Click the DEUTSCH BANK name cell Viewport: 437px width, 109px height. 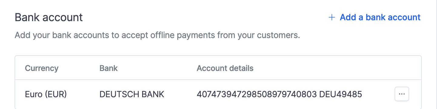coord(132,95)
